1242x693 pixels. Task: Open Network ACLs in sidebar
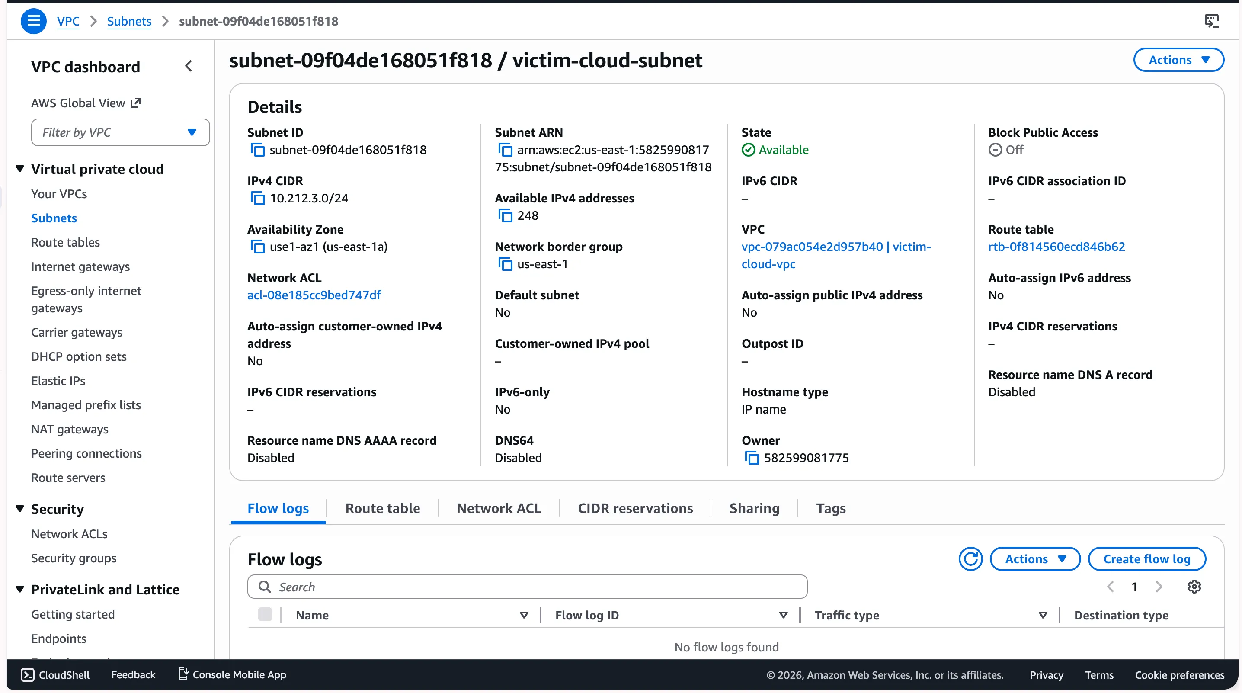(x=69, y=534)
